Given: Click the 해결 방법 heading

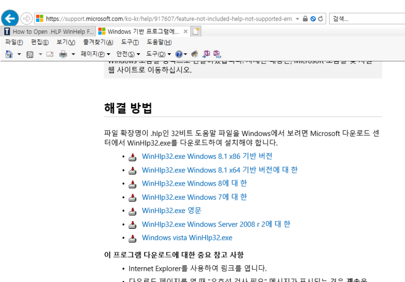Looking at the screenshot, I should [128, 108].
